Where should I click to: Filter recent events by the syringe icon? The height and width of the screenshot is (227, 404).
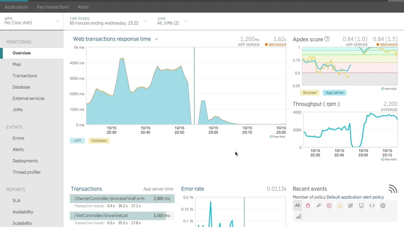coord(319,206)
